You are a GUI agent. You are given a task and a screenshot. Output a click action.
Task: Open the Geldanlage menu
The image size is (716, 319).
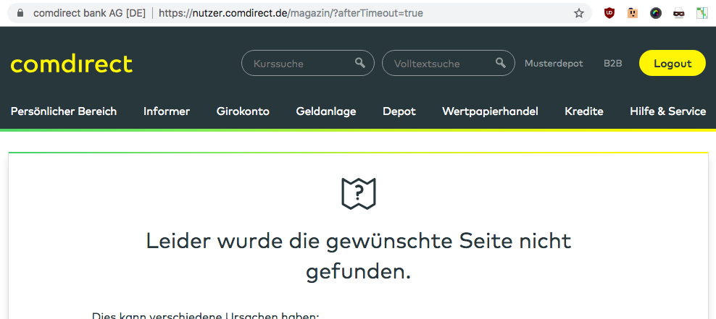[x=326, y=111]
